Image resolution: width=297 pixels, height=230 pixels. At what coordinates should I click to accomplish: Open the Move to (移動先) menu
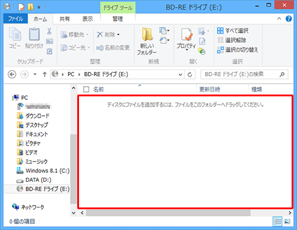point(74,34)
